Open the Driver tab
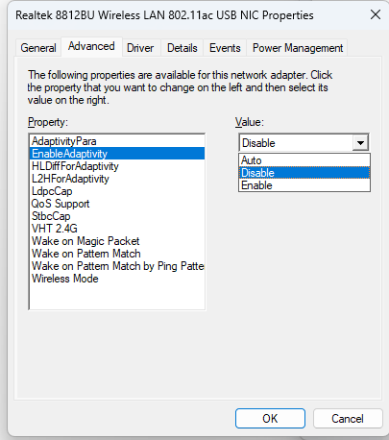Screen dimensions: 389x440 pos(140,48)
